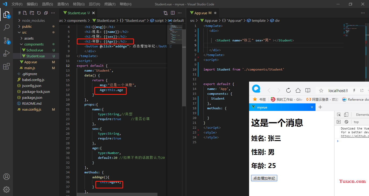Split the left editor to the right
The height and width of the screenshot is (196, 369).
173,13
